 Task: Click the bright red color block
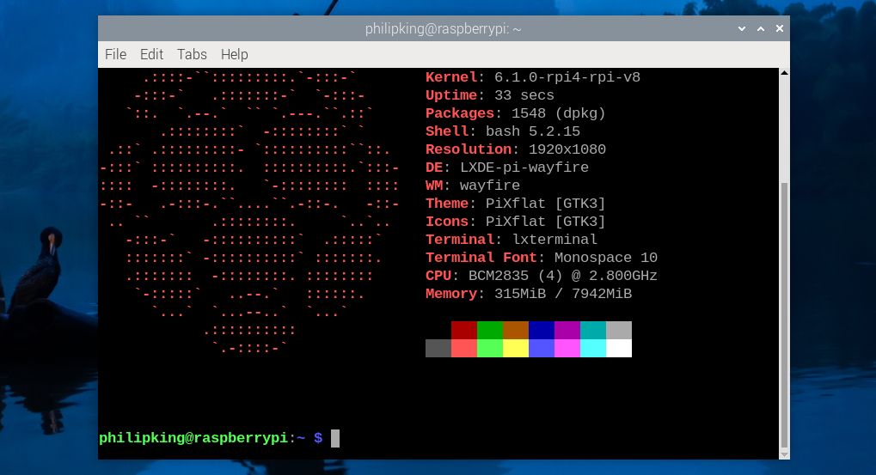pyautogui.click(x=463, y=348)
